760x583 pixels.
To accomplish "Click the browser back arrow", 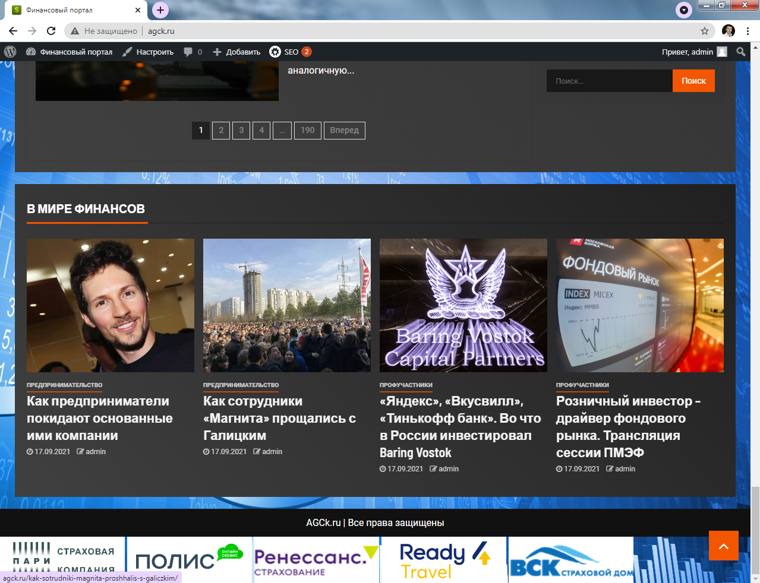I will coord(13,31).
